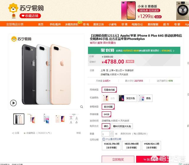Play the product video on main image

point(13,103)
